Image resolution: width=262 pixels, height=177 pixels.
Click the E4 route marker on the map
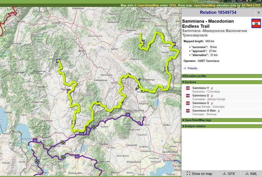[77, 156]
